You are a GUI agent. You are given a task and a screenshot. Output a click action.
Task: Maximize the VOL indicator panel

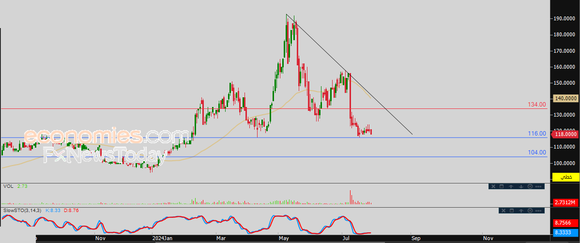pyautogui.click(x=502, y=186)
